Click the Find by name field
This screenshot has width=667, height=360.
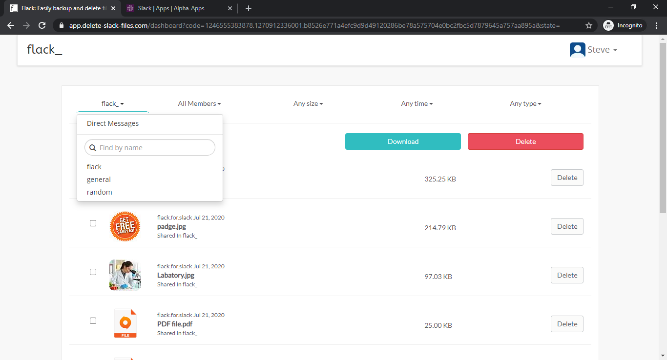coord(150,148)
